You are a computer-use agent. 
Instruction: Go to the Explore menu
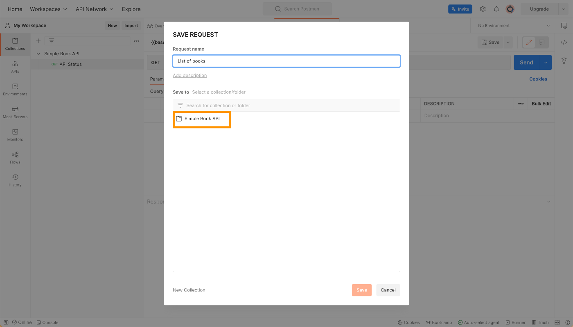[131, 9]
